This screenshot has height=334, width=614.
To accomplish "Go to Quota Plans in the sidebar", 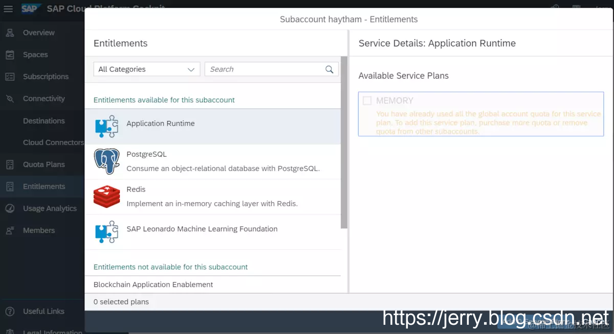I will click(44, 164).
